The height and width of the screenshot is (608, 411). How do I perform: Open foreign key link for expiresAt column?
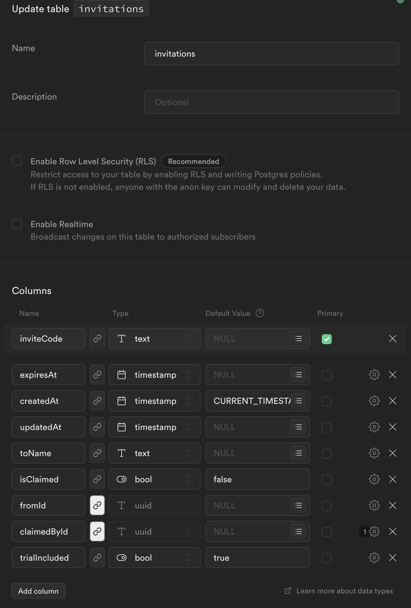(97, 375)
